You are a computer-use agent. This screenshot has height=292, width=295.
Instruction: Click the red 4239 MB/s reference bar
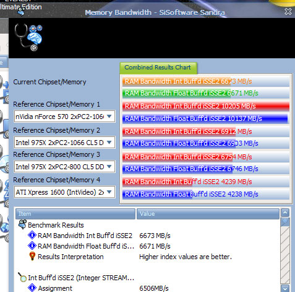click(206, 182)
